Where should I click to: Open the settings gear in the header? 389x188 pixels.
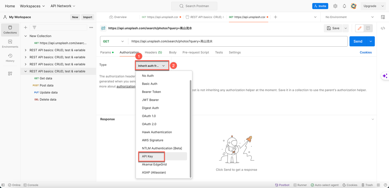335,6
